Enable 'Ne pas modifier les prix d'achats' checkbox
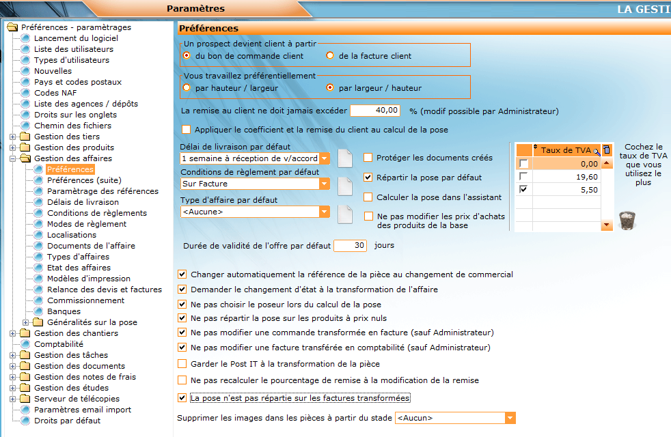 click(368, 216)
